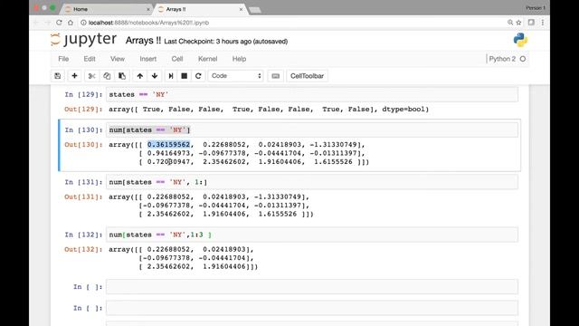Go back in browser history
Image resolution: width=579 pixels, height=326 pixels.
pos(36,23)
